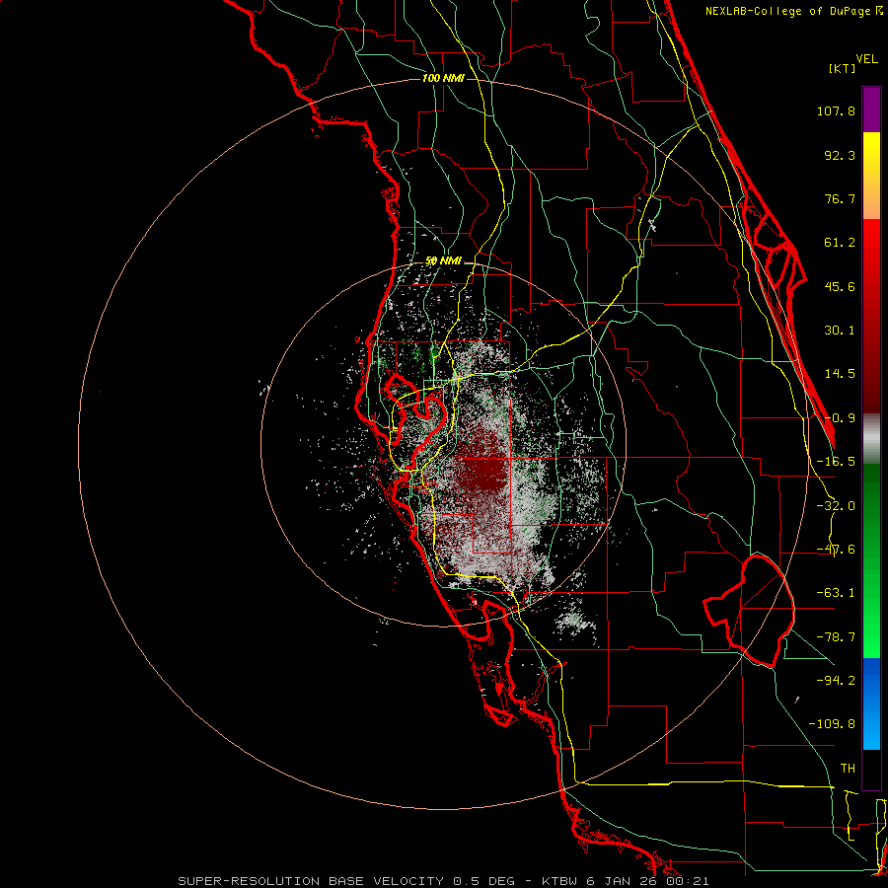Click the KTBW 6 JAN 26 00:21 timestamp
Image resolution: width=888 pixels, height=888 pixels.
click(x=626, y=881)
